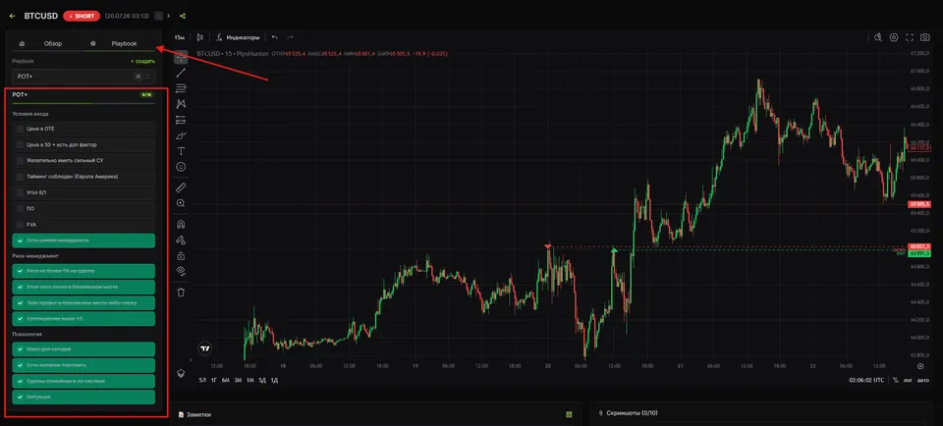
Task: Select the Text tool
Action: click(181, 151)
